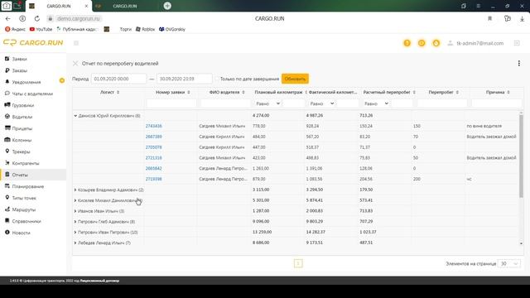Open the three-dot report options menu
Screen dimensions: 530x298
519,63
